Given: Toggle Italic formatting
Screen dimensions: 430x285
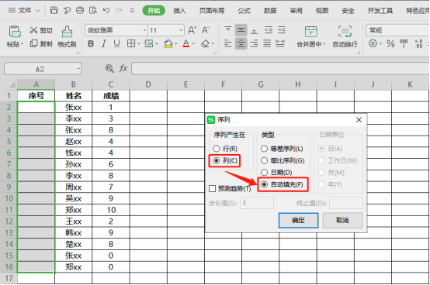Looking at the screenshot, I should click(x=104, y=43).
